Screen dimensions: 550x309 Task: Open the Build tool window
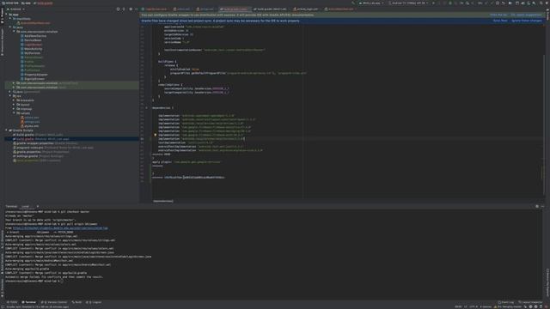tap(76, 302)
